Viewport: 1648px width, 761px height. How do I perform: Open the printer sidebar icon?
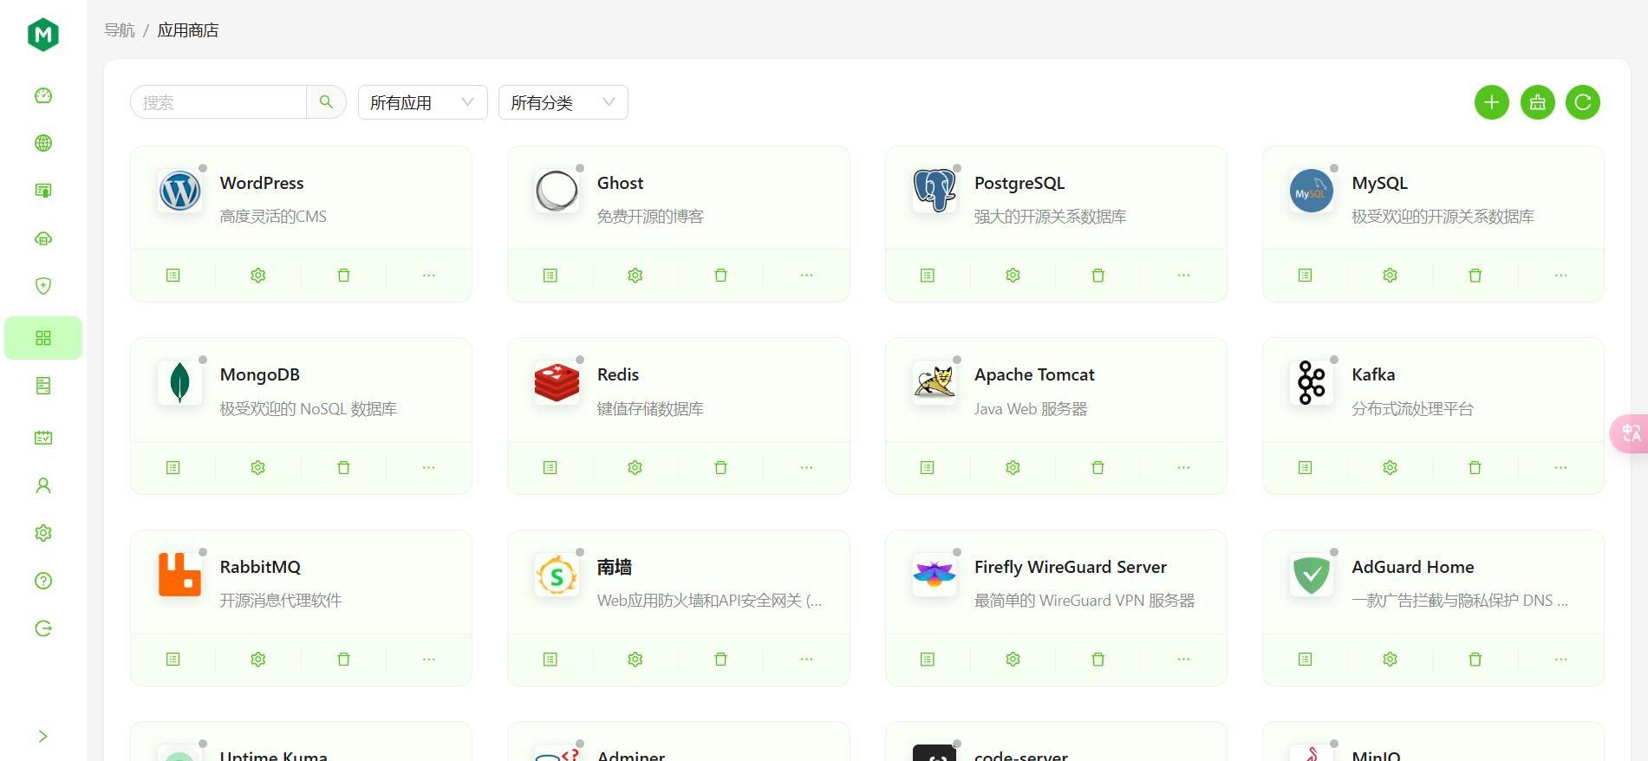[x=43, y=238]
